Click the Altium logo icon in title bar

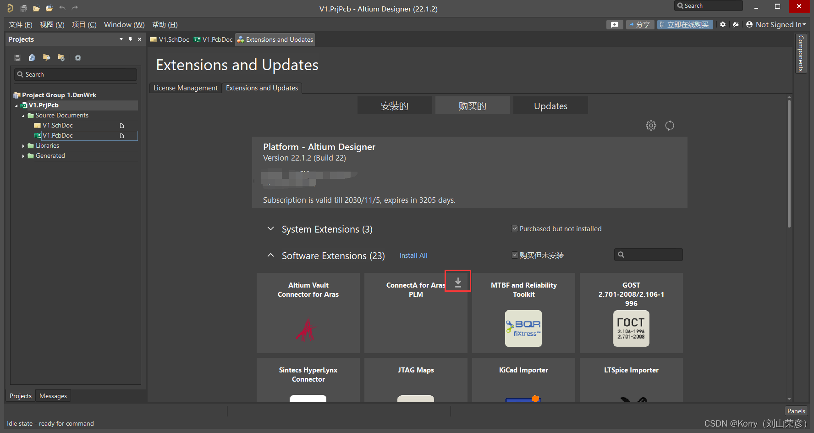10,8
